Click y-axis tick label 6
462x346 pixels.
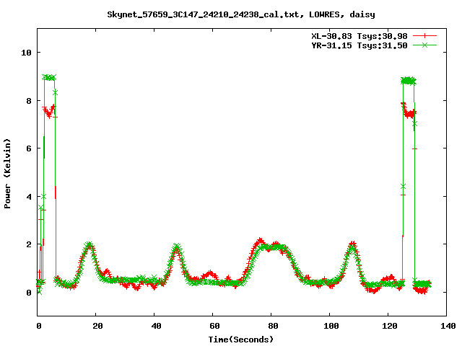29,148
